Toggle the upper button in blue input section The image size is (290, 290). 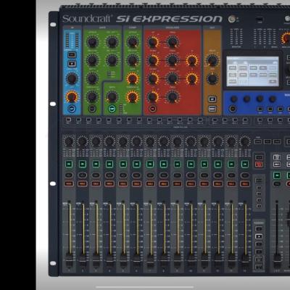[72, 55]
